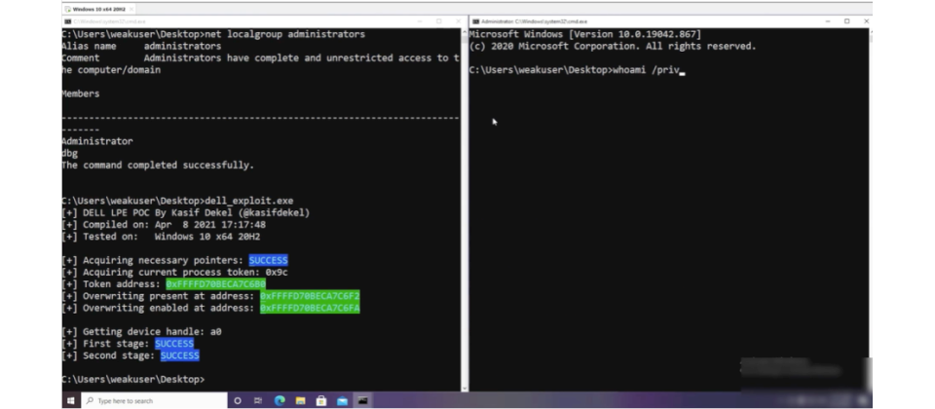Click the 'Compiled on: Apr 8 2021' line
The height and width of the screenshot is (409, 935).
[164, 225]
